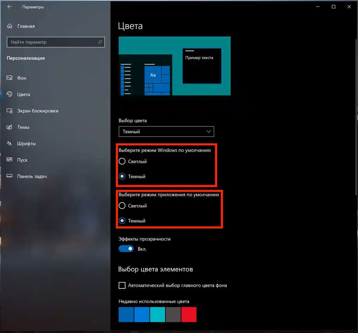Pick the teal recent color

[x=158, y=315]
